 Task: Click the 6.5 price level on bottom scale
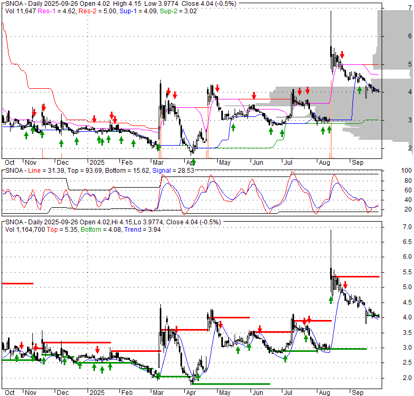(407, 242)
